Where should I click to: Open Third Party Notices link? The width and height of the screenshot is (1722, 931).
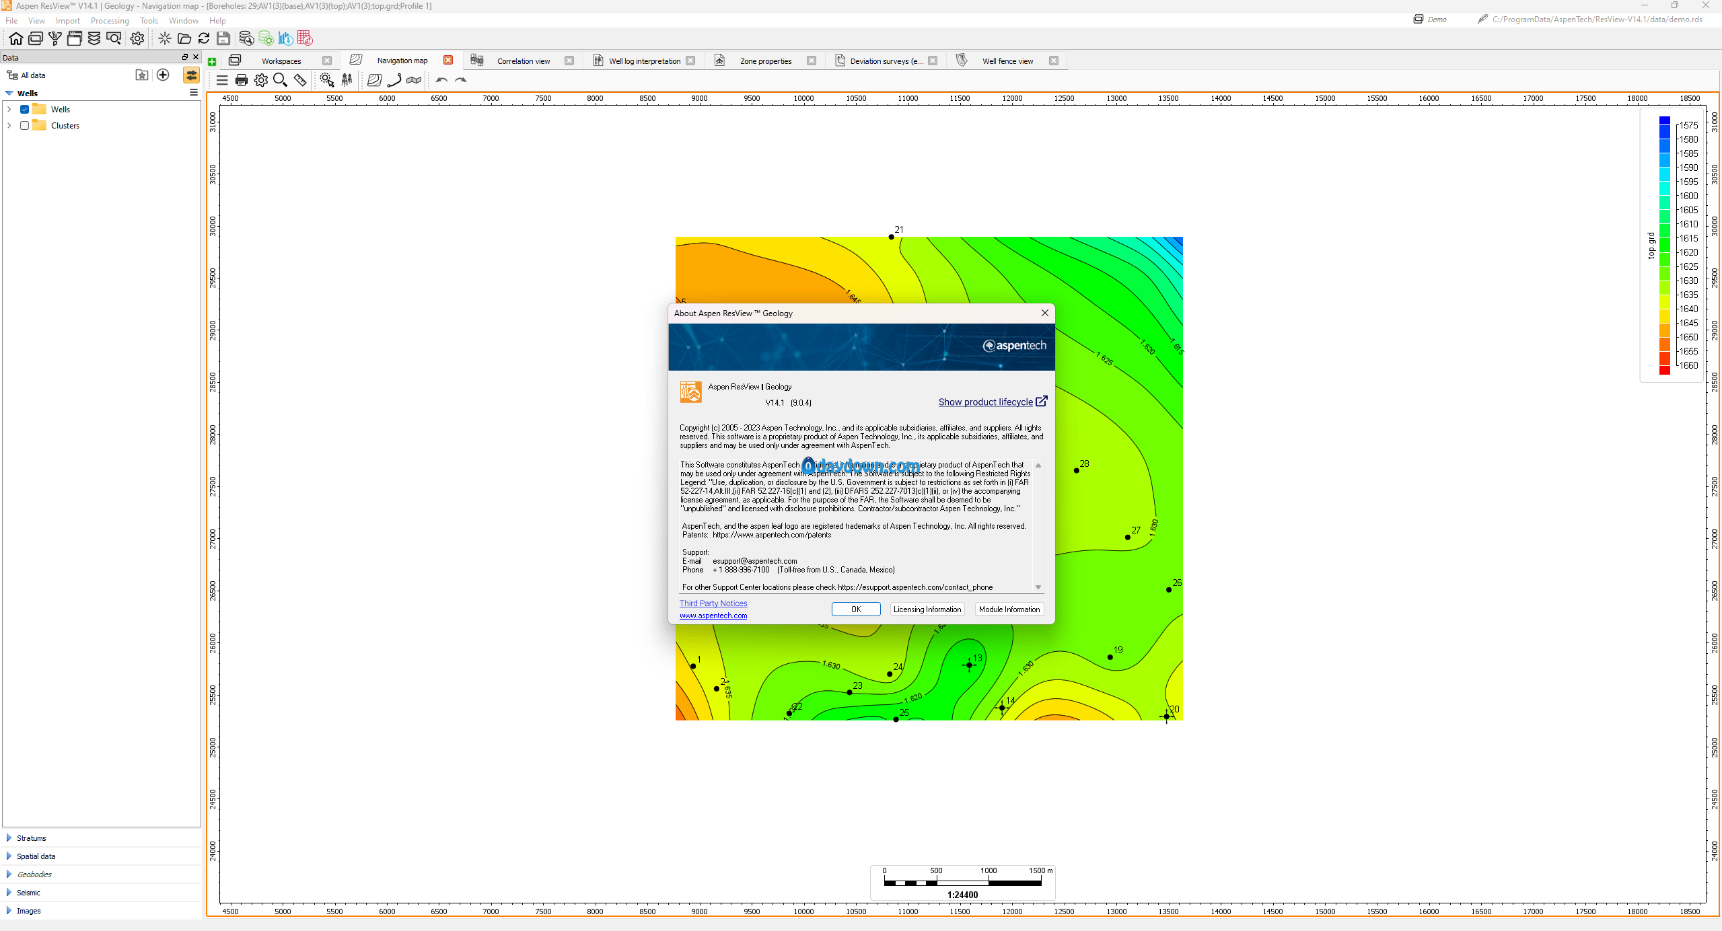pos(713,603)
